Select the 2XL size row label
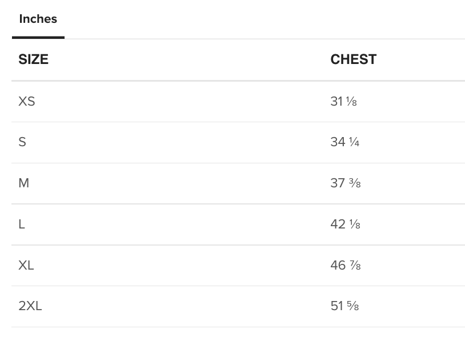The height and width of the screenshot is (337, 465). point(30,306)
